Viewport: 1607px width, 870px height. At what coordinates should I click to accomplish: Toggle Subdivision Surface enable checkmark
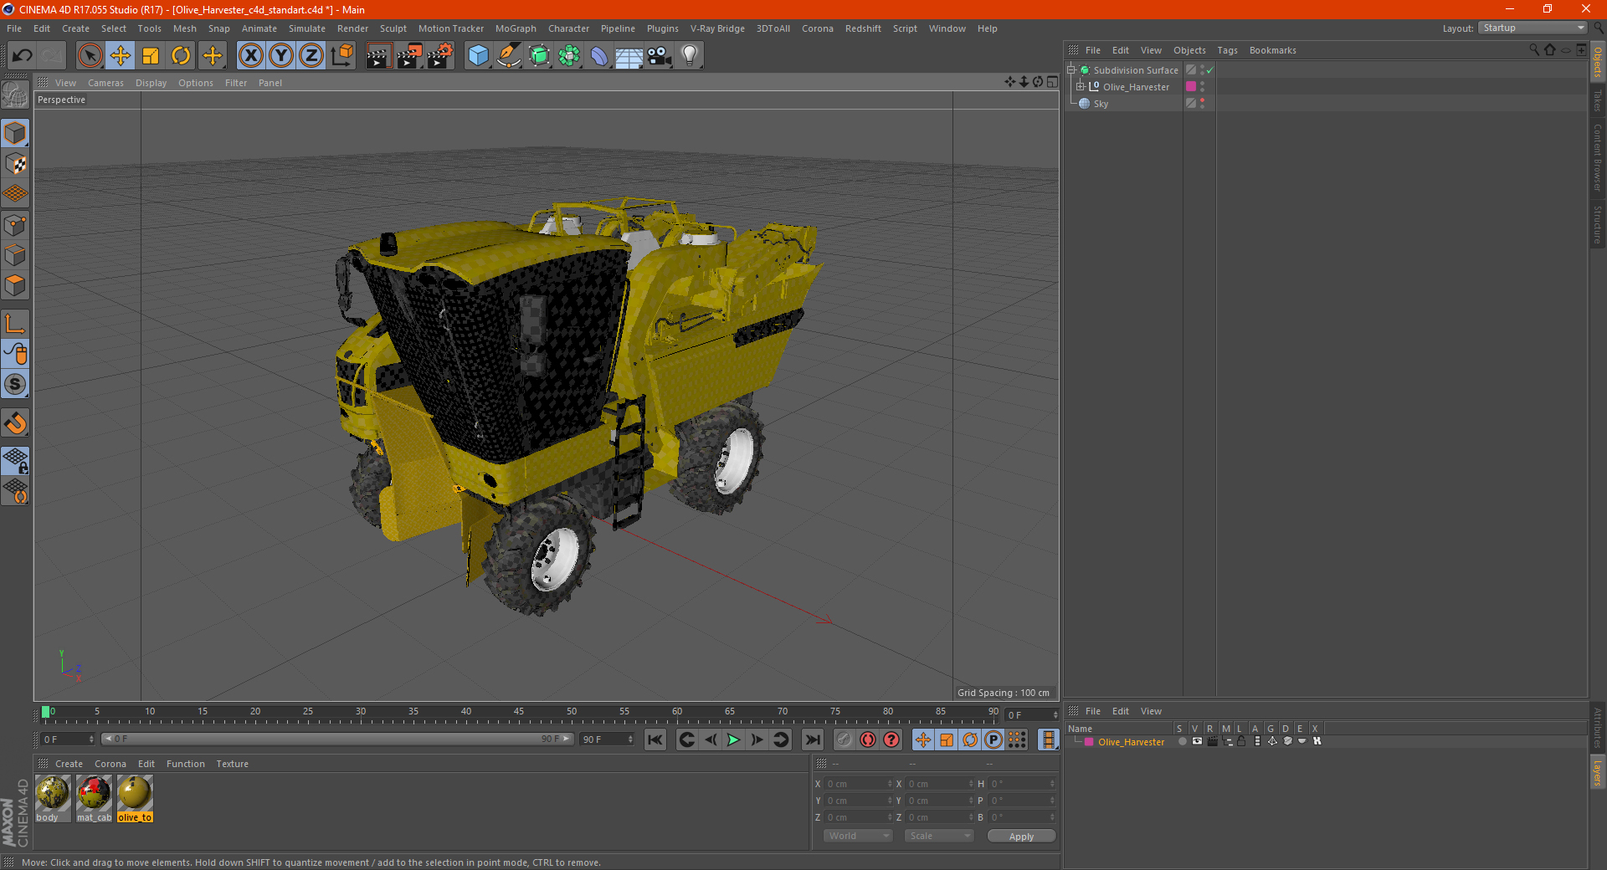(x=1210, y=70)
